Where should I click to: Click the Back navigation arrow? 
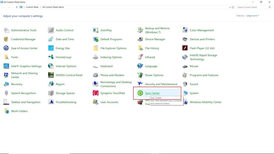pos(3,7)
